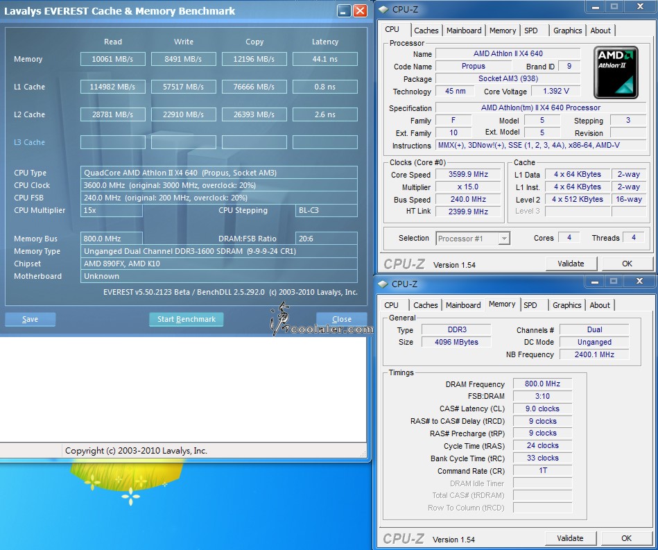Click the Memory Type DDR3-1600 field
Screen dimensions: 658x550
pos(218,251)
